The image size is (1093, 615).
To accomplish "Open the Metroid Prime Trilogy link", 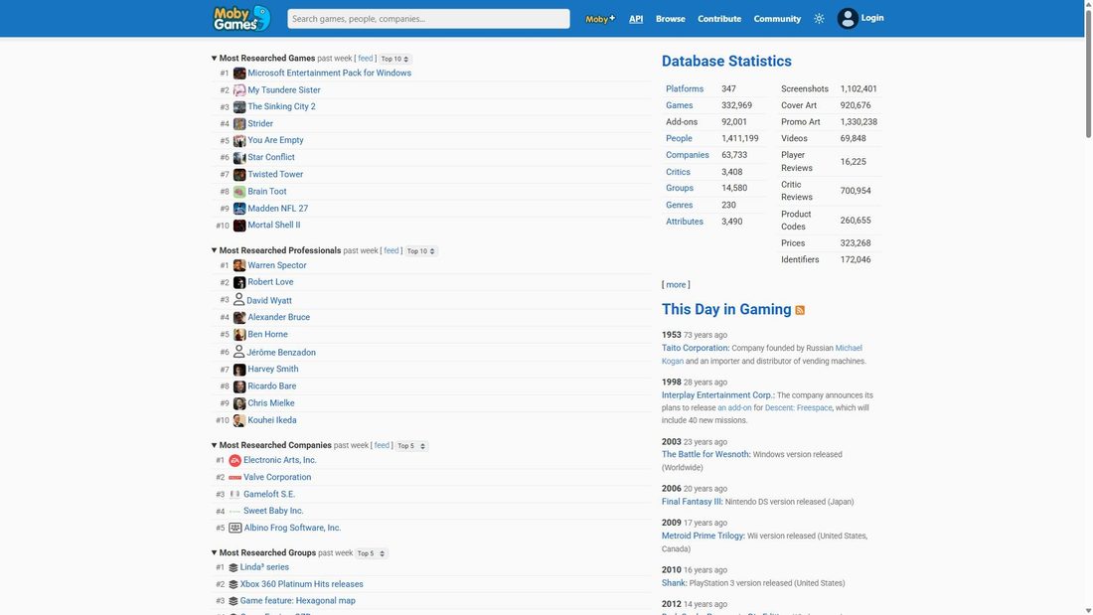I will (703, 537).
